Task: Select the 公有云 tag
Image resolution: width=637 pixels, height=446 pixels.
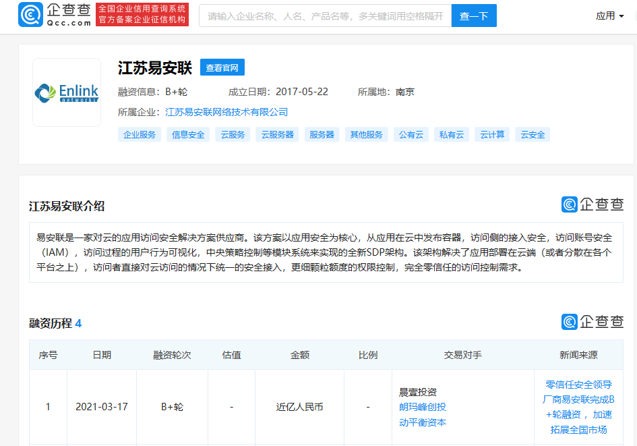Action: pyautogui.click(x=411, y=134)
